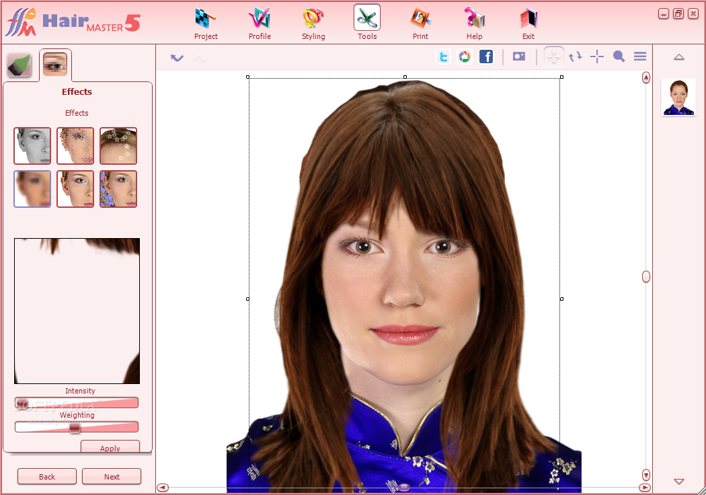The image size is (706, 495).
Task: Switch to the hair brush tab
Action: tap(19, 65)
